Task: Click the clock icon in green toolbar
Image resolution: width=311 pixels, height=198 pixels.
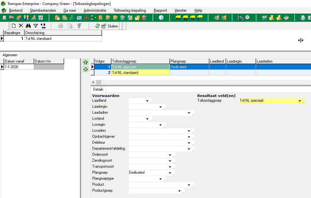Action: click(x=248, y=17)
